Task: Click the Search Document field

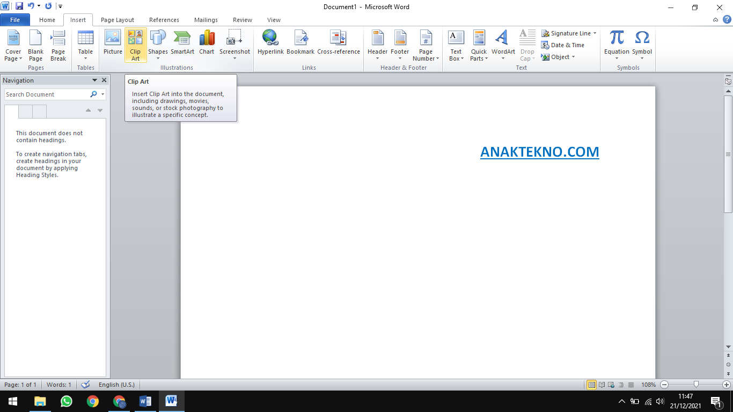Action: click(x=47, y=94)
